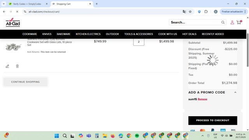The image size is (249, 140).
Task: Click the -$225.00 discount amount
Action: 231,49
